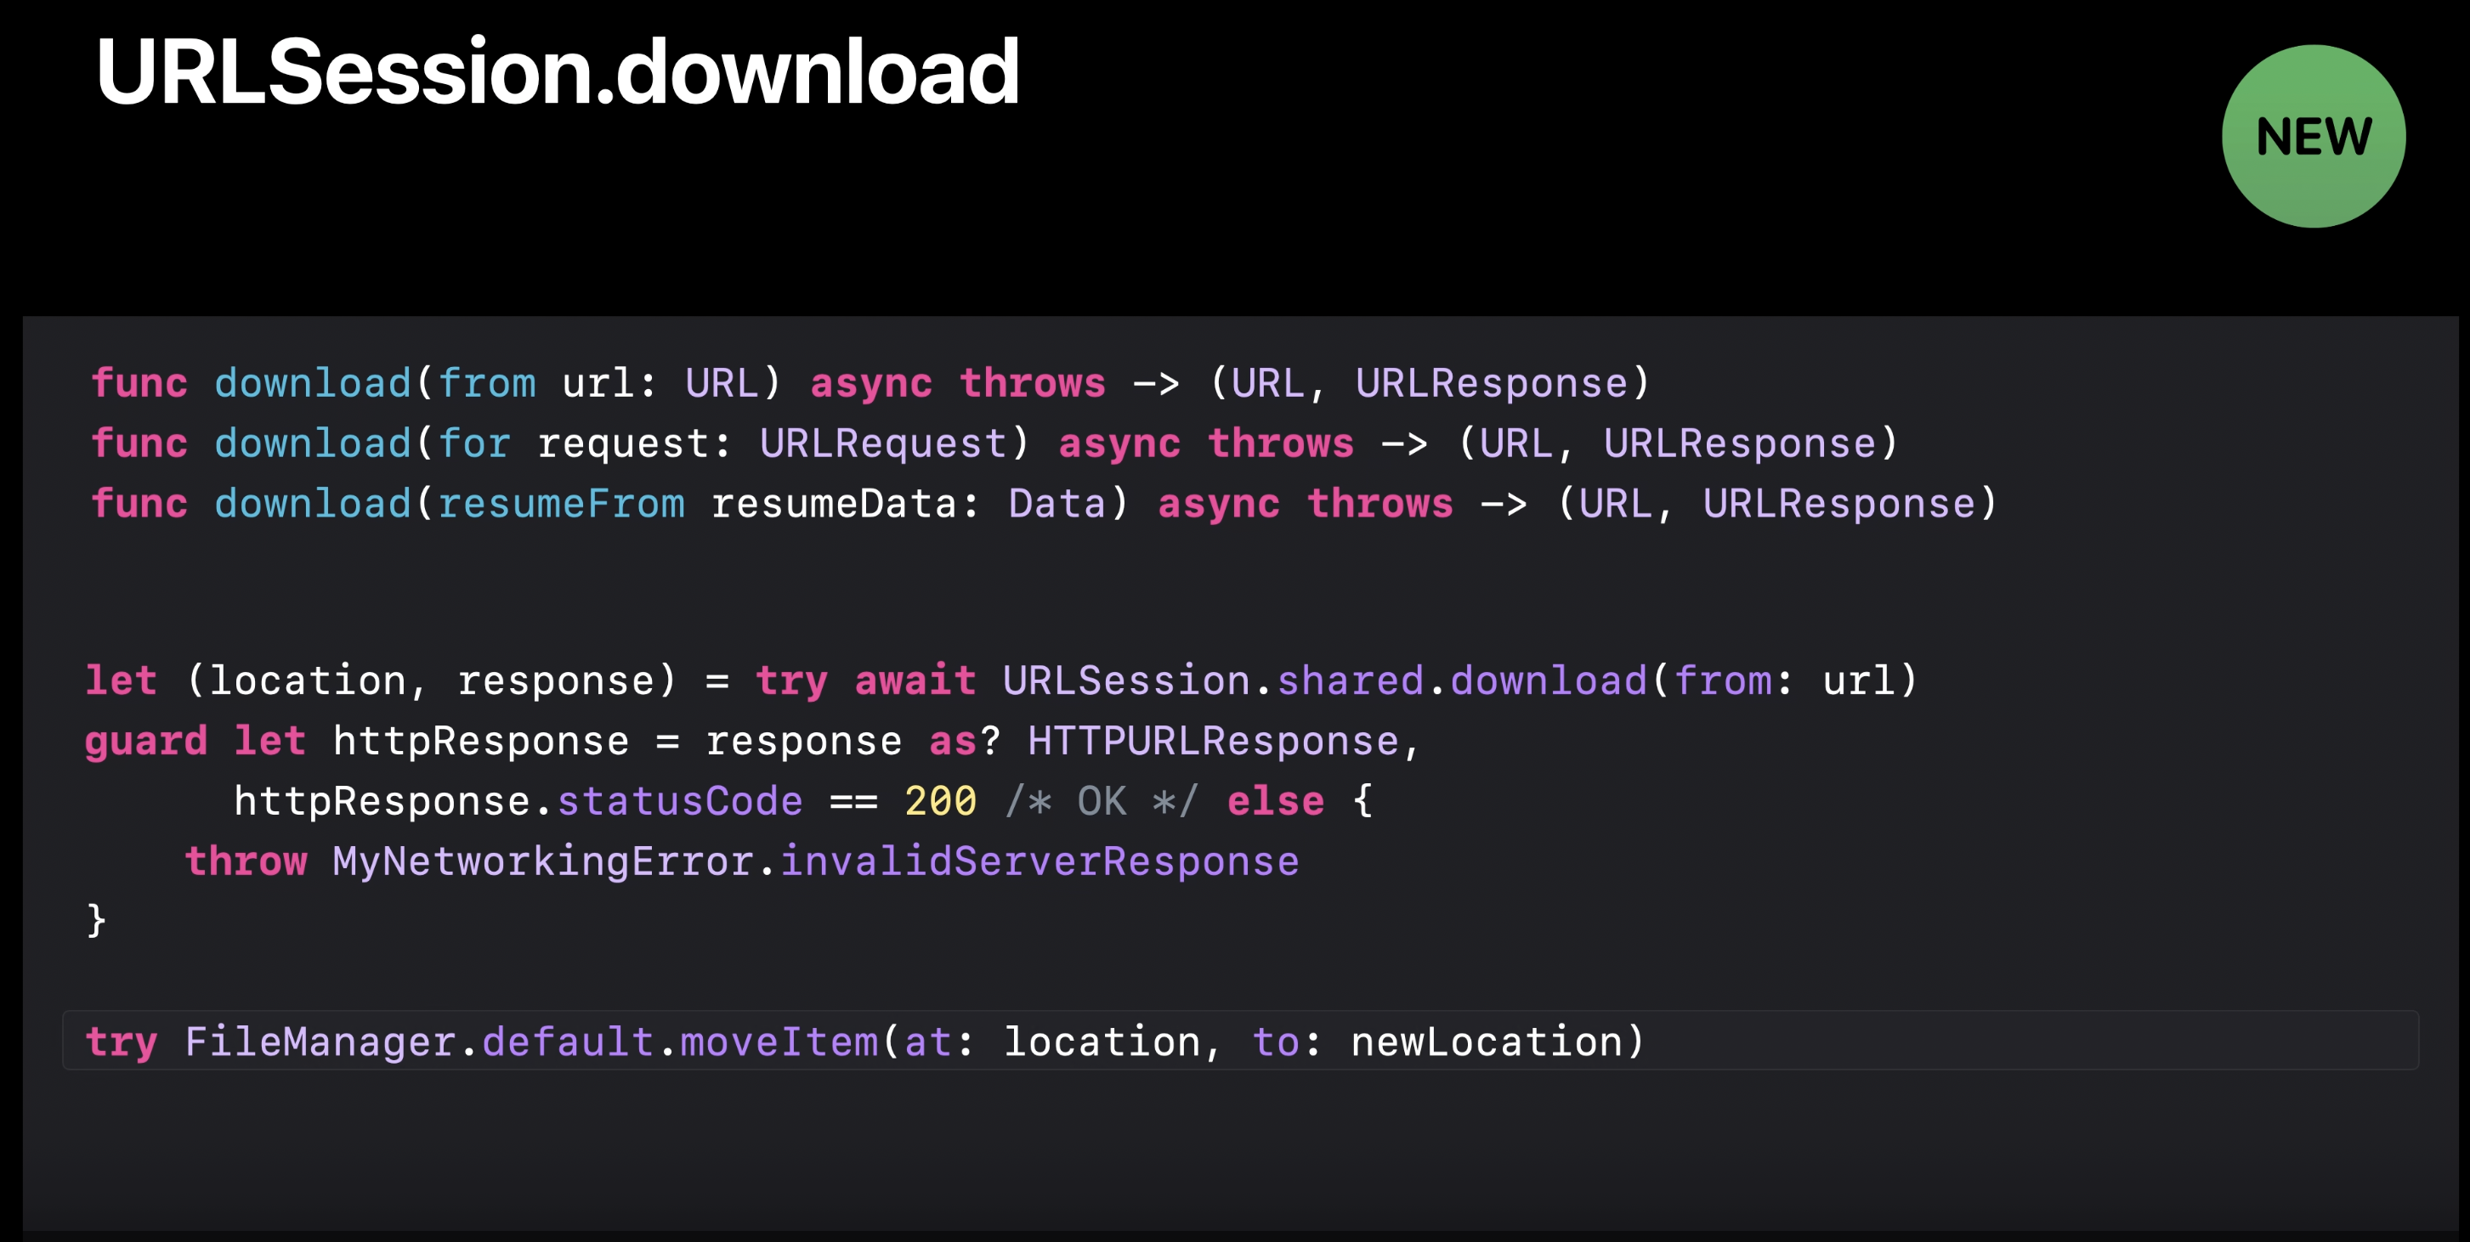Click throws in the third function signature

(x=1379, y=504)
